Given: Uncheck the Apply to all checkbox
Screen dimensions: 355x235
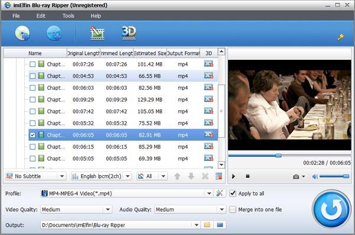Looking at the screenshot, I should tap(233, 194).
